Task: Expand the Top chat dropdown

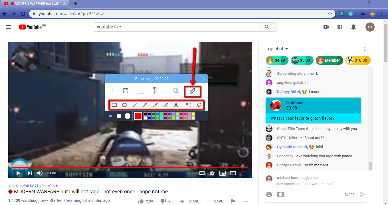Action: click(277, 49)
